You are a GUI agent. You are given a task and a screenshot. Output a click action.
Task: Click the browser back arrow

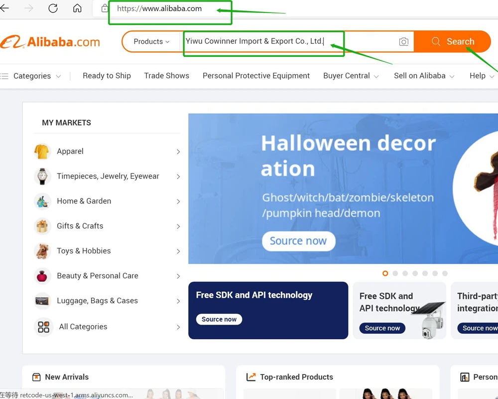[4, 8]
